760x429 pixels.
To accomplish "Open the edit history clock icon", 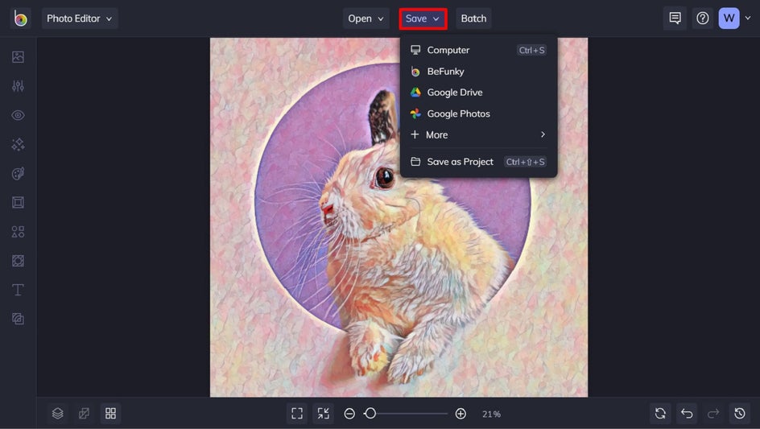I will (x=740, y=414).
